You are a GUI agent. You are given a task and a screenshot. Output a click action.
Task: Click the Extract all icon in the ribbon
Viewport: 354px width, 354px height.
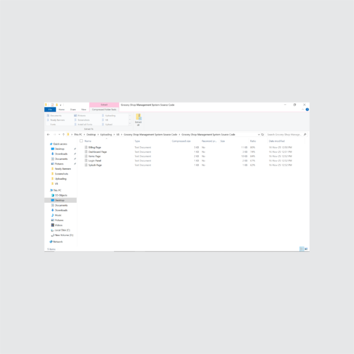point(139,117)
